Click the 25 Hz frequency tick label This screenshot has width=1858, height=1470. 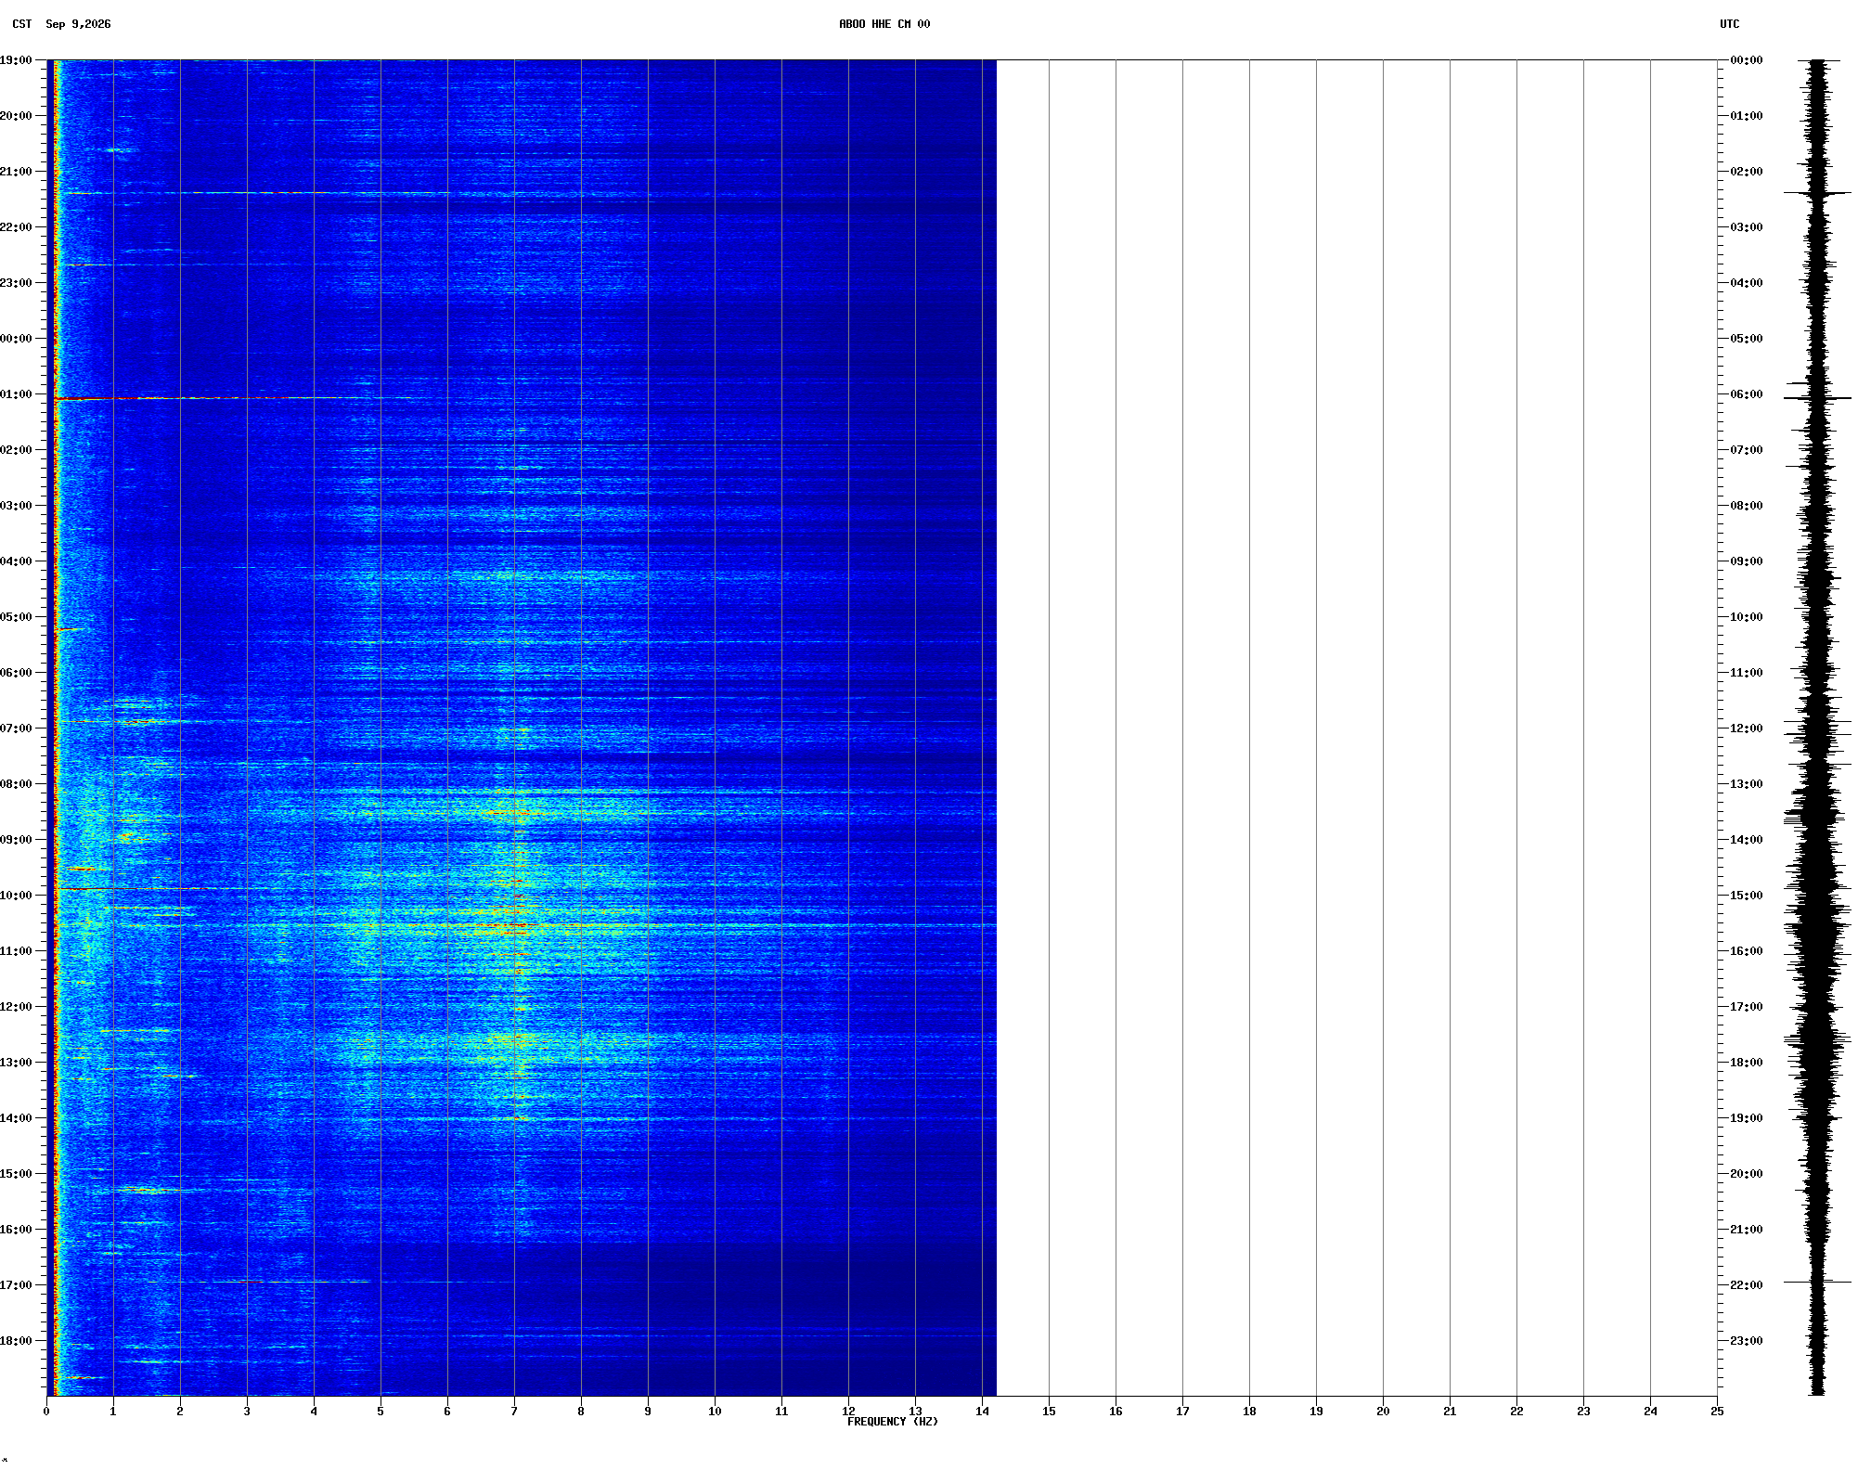[x=1717, y=1412]
